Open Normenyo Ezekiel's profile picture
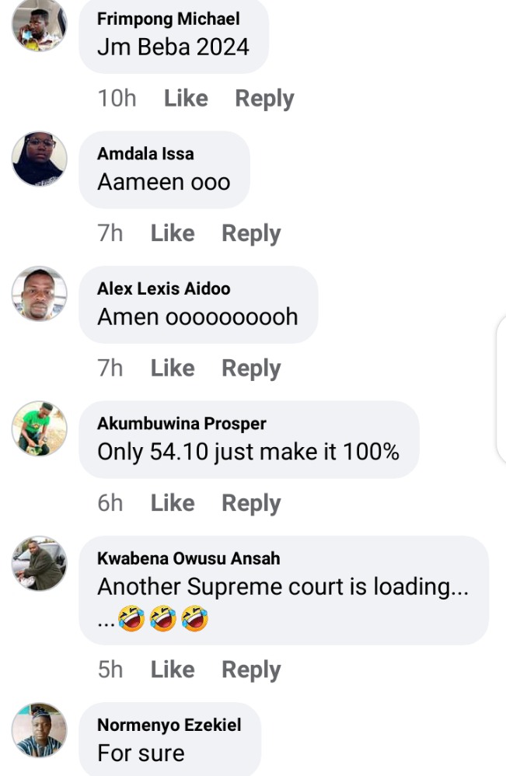506x776 pixels. [x=39, y=730]
